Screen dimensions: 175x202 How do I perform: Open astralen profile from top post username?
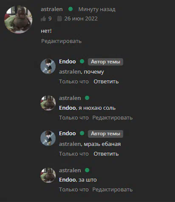pyautogui.click(x=52, y=9)
